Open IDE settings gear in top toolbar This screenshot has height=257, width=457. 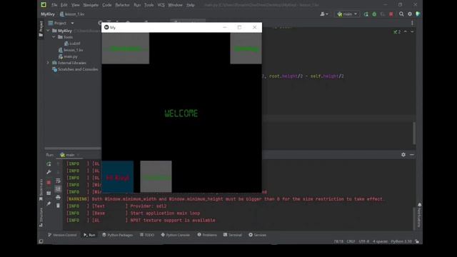pos(410,14)
